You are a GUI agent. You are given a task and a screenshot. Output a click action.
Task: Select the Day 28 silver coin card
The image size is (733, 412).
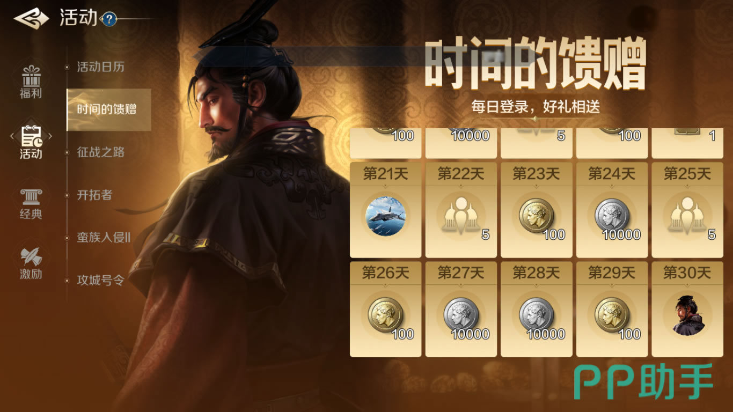[536, 310]
